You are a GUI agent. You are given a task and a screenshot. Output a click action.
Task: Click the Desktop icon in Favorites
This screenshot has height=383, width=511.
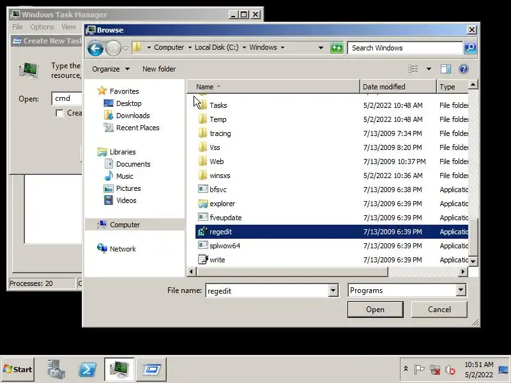coord(108,103)
